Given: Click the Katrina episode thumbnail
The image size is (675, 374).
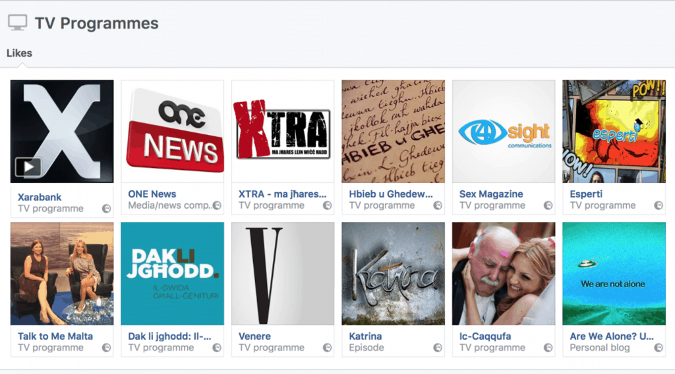Looking at the screenshot, I should coord(393,274).
